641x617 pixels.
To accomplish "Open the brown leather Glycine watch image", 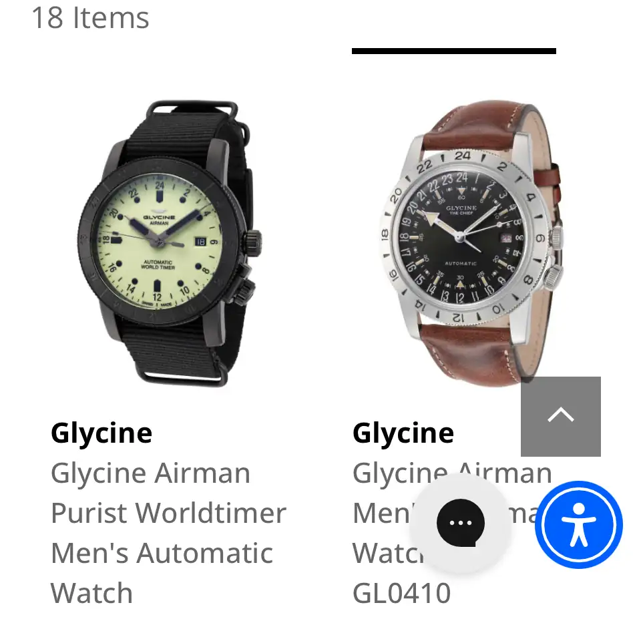I will pos(471,243).
